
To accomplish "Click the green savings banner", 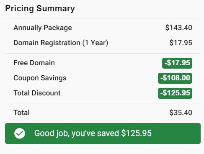I will pyautogui.click(x=103, y=133).
